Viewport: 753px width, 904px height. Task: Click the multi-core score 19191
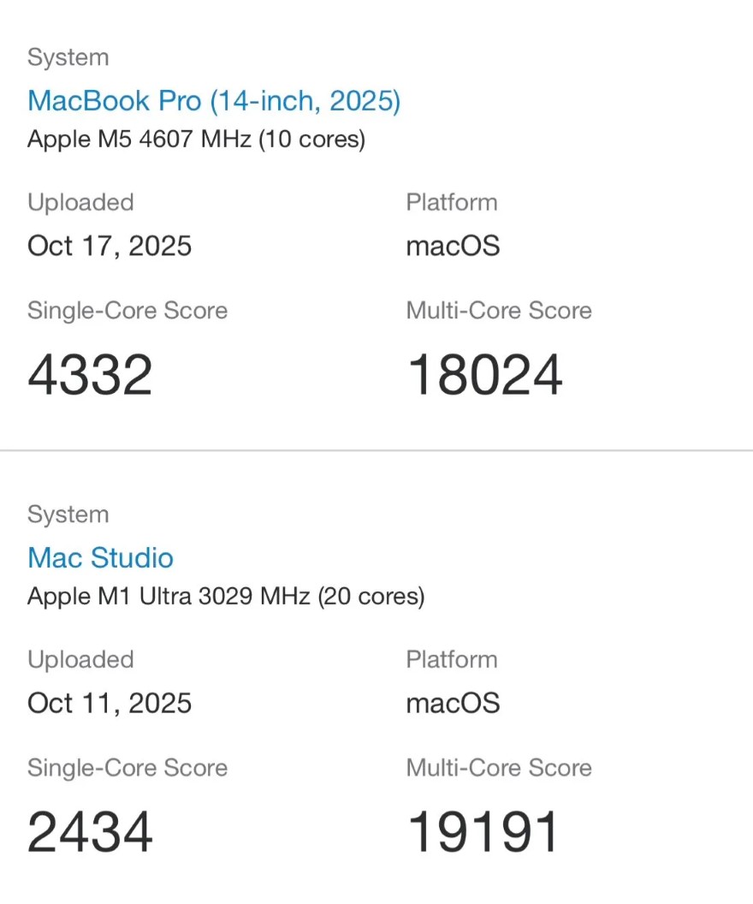(483, 832)
